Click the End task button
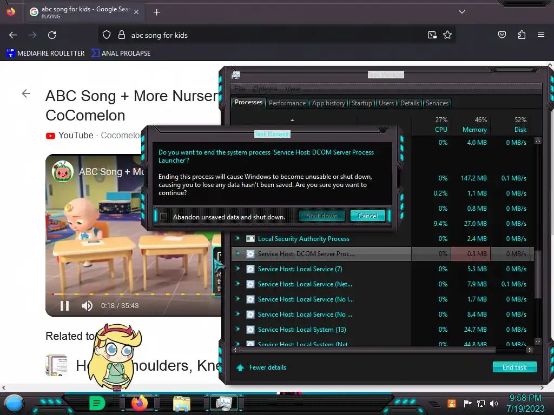This screenshot has height=415, width=554. 515,367
